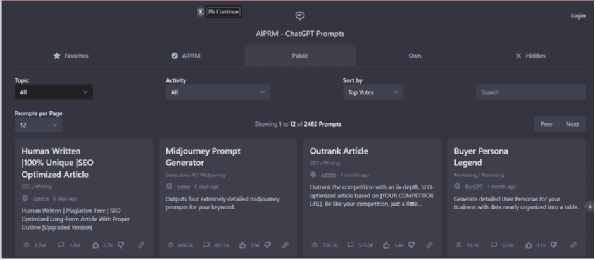595x260 pixels.
Task: Click the SEO / Writing category on Outrank card
Action: tap(325, 163)
